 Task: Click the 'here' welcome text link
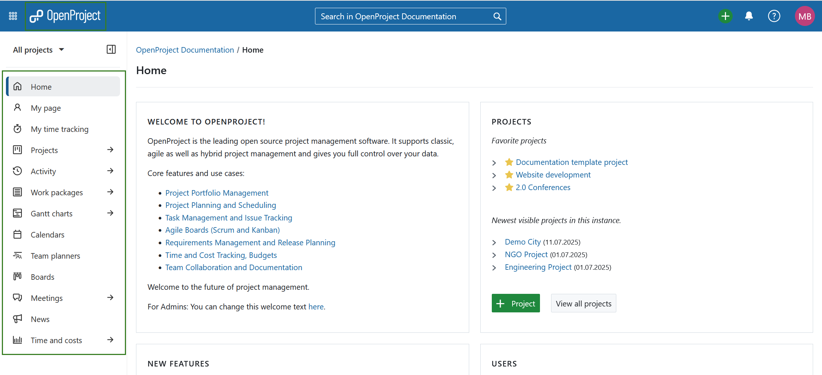316,306
